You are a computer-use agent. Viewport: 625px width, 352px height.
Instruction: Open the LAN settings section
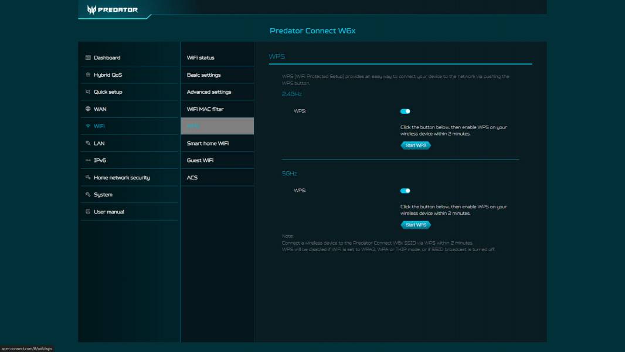(x=100, y=143)
